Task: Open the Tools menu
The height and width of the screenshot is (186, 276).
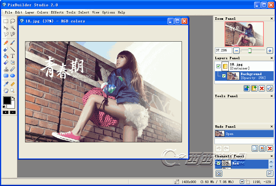Action: click(x=71, y=12)
